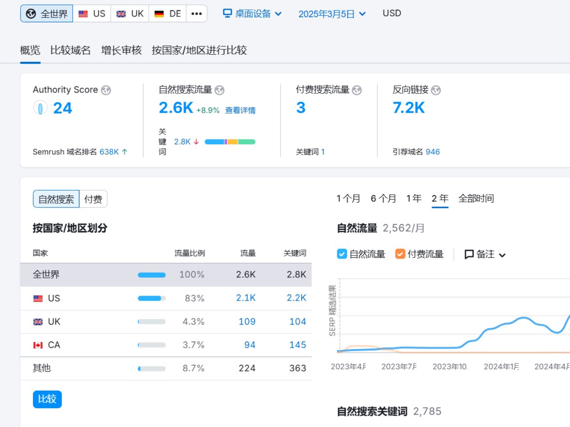Open more countries ellipsis menu
This screenshot has width=570, height=427.
click(x=196, y=13)
